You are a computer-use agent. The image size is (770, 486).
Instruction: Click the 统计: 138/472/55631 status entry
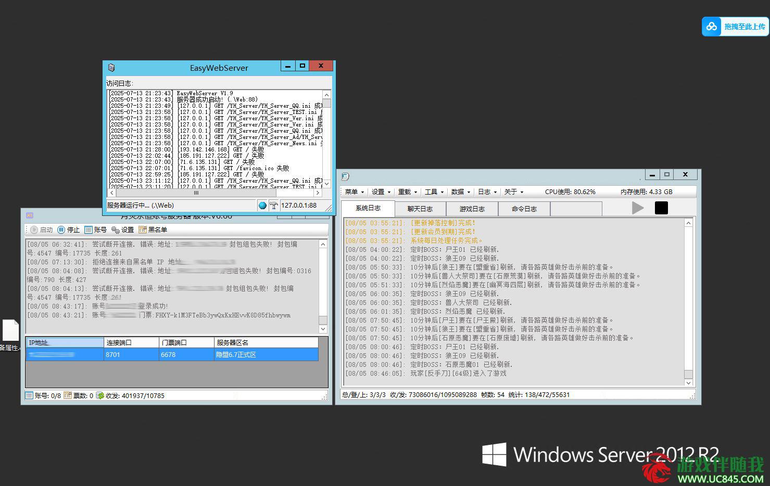539,395
